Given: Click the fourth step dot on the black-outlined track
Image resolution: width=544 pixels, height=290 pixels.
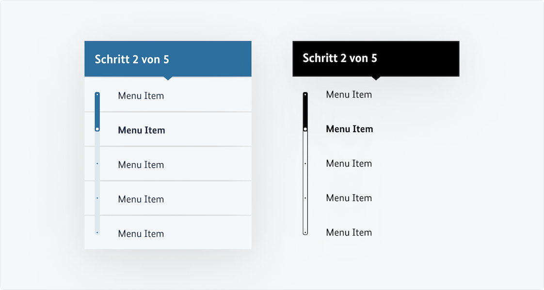Looking at the screenshot, I should (x=305, y=198).
